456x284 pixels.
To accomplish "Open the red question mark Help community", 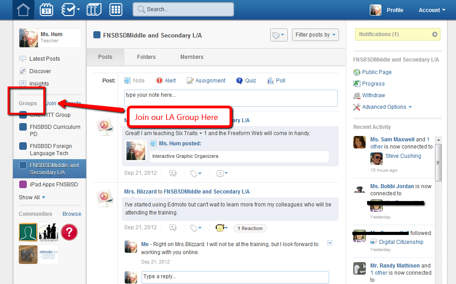I will pyautogui.click(x=69, y=232).
